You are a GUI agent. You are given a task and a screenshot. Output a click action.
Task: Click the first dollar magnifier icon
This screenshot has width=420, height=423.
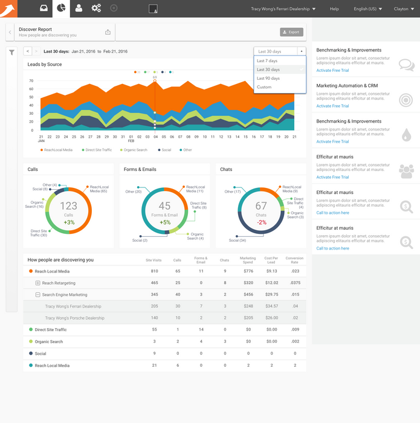(x=407, y=207)
